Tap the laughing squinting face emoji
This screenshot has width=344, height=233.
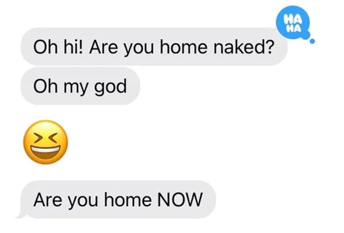click(46, 142)
